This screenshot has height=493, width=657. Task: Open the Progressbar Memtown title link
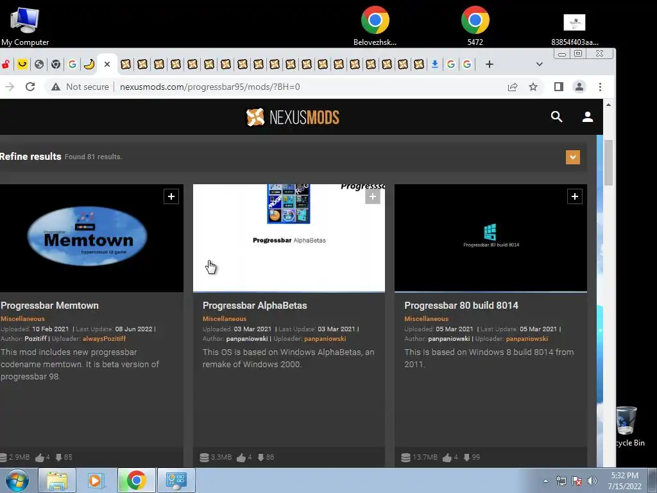pyautogui.click(x=49, y=306)
